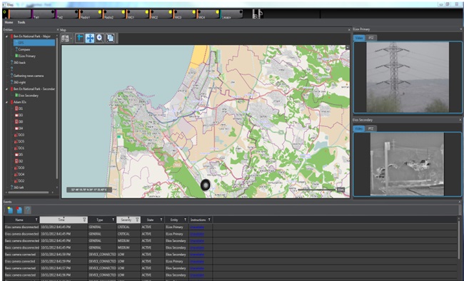Open the Tools menu

[x=21, y=23]
